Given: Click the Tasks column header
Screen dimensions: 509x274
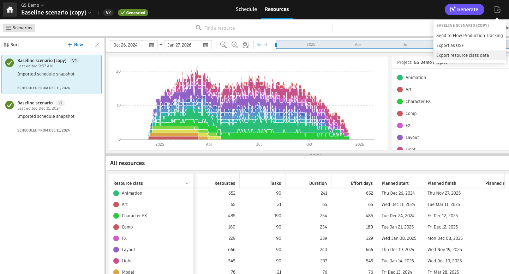Looking at the screenshot, I should (275, 183).
